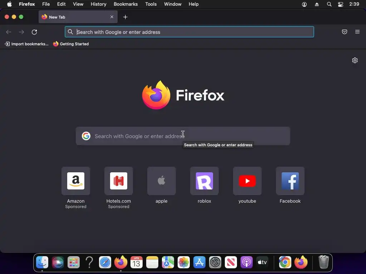Go forward with the forward arrow

click(x=21, y=32)
